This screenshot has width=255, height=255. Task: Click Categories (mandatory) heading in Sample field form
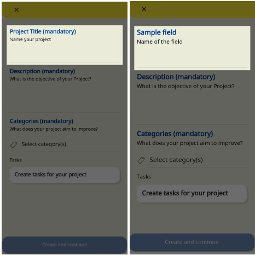click(175, 134)
